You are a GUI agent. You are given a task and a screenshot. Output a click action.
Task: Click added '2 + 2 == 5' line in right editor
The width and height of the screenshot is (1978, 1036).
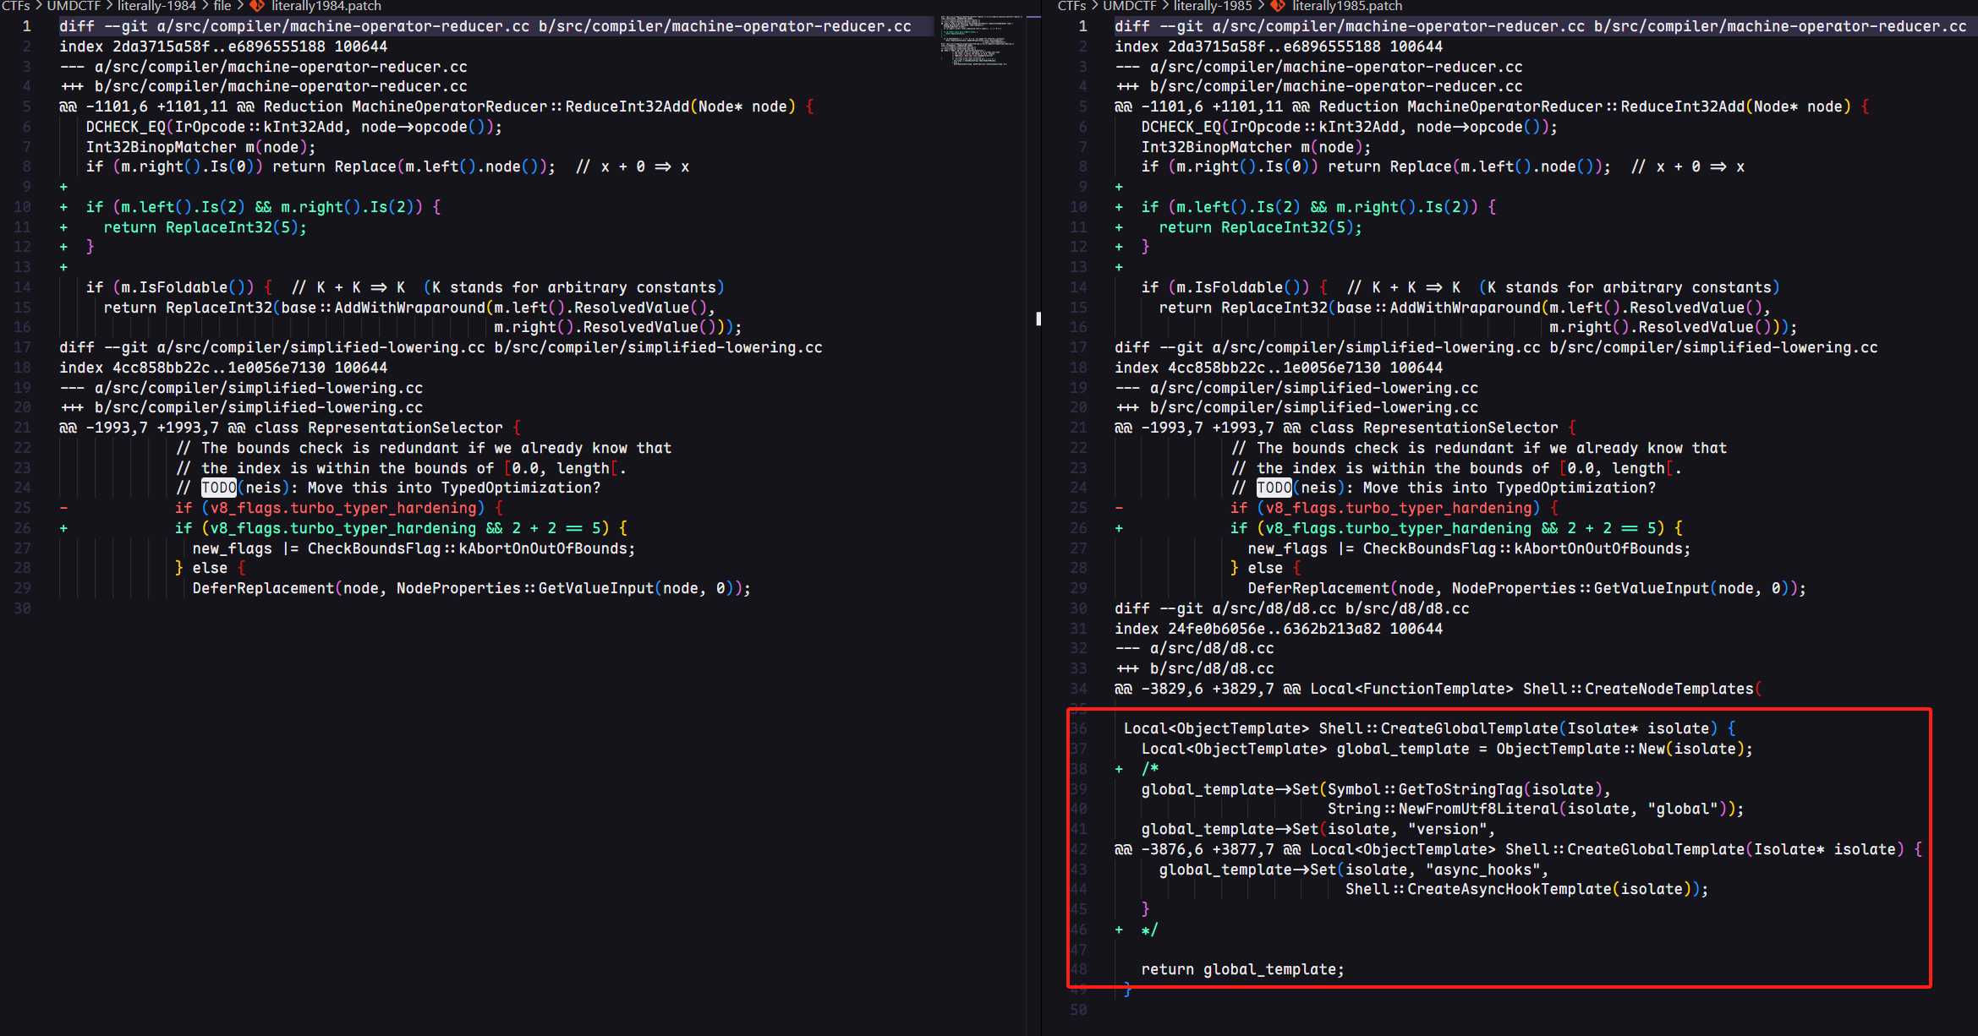point(1456,528)
